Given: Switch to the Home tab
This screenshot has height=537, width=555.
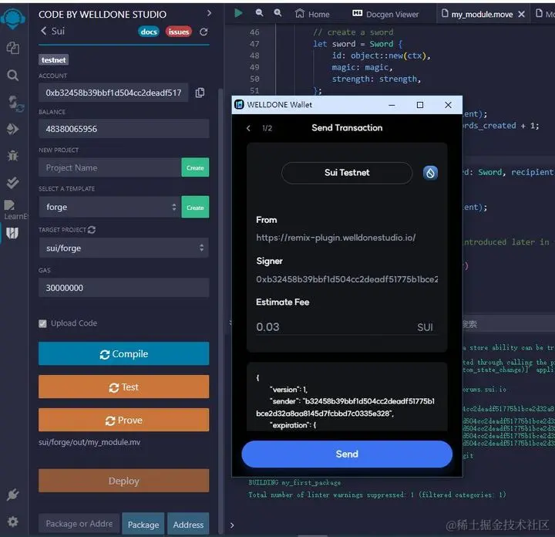Looking at the screenshot, I should [312, 14].
